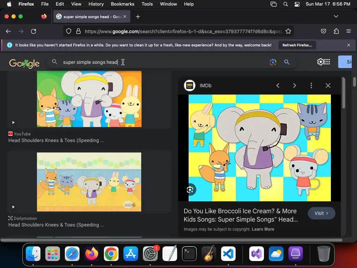Open Google quick settings gear
This screenshot has width=357, height=268.
coord(320,62)
